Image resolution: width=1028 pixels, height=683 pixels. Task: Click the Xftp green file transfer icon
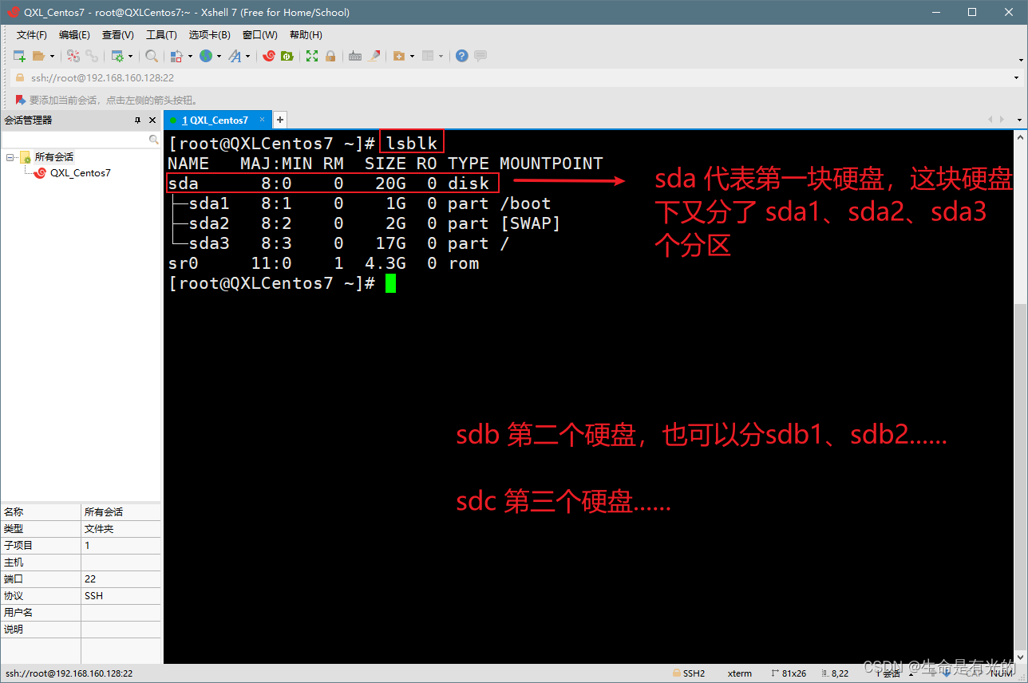(x=287, y=56)
